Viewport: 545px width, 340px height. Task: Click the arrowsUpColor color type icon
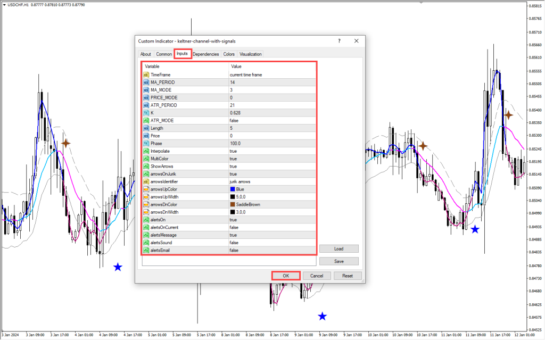146,189
